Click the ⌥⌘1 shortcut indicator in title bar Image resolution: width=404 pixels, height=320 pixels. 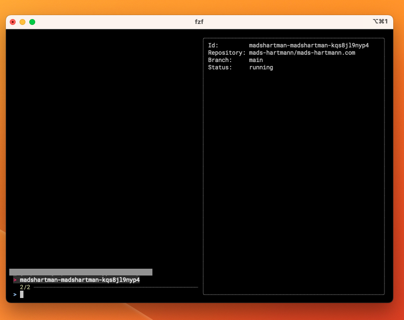click(x=380, y=22)
